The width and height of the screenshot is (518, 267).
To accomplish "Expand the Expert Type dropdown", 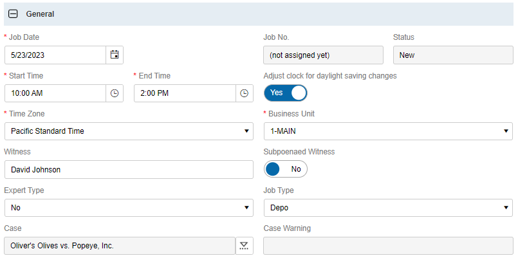I will tap(129, 208).
